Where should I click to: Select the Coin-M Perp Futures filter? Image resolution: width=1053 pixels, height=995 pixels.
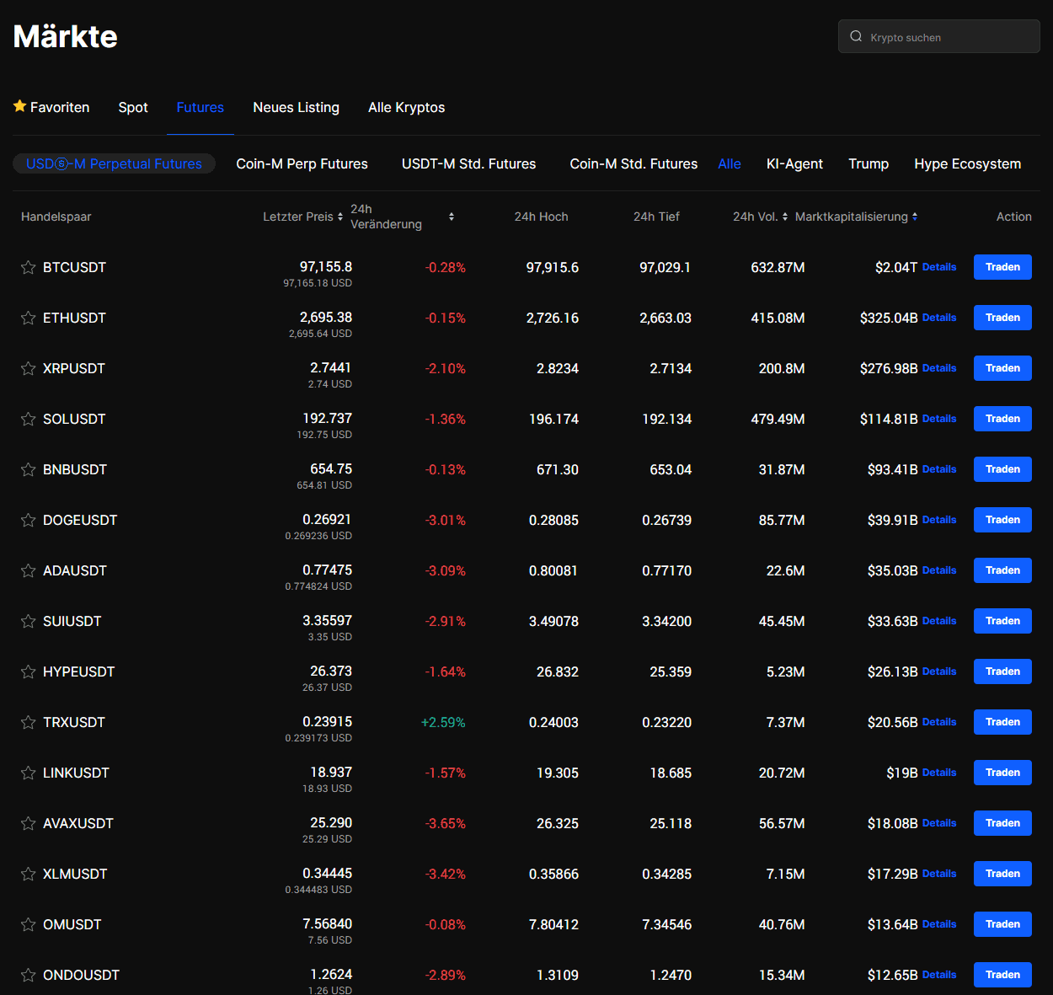pos(302,163)
